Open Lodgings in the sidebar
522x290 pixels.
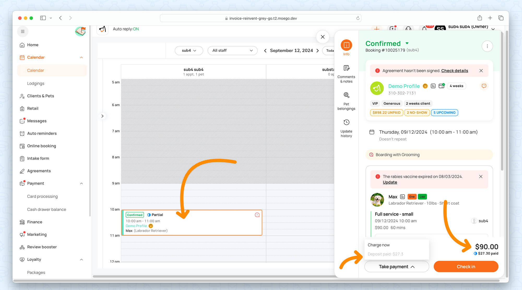tap(36, 84)
